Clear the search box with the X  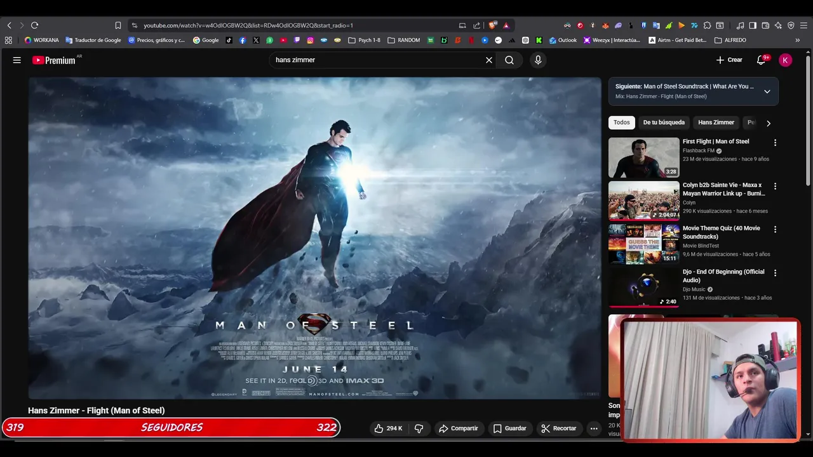point(489,60)
